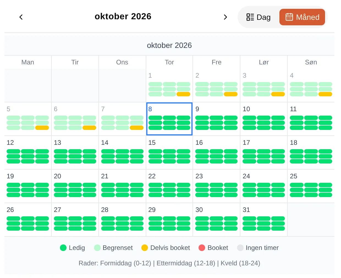Pick day 5 in the month grid
Image resolution: width=341 pixels, height=278 pixels.
[28, 119]
